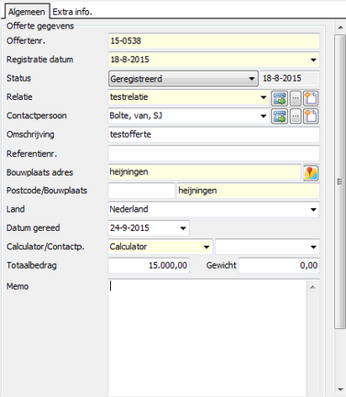Click the main panel scroll-up arrow
The image size is (346, 397).
pyautogui.click(x=340, y=28)
